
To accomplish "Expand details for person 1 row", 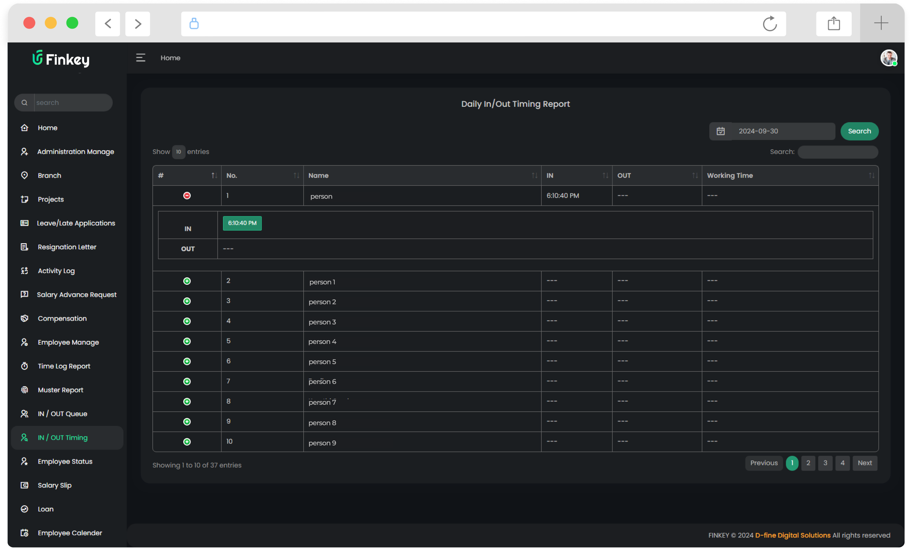I will click(187, 281).
